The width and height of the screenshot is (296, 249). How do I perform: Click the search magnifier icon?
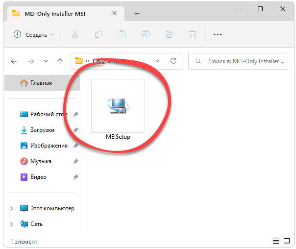198,61
